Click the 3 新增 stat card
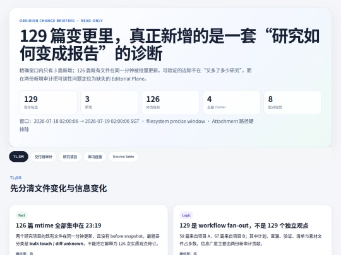This screenshot has width=341, height=255. 109,103
